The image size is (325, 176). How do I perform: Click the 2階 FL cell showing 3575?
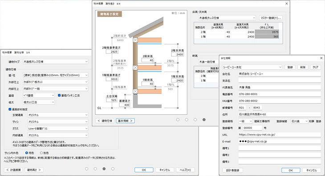[x=267, y=32]
